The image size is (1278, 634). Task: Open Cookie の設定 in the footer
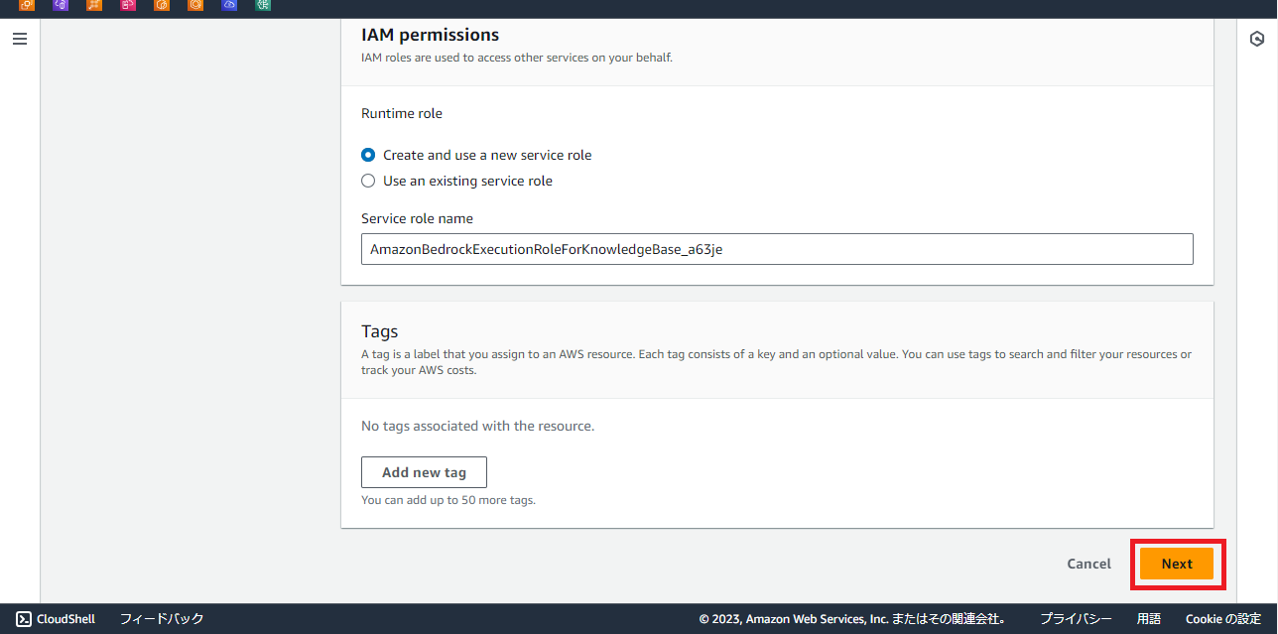coord(1222,619)
